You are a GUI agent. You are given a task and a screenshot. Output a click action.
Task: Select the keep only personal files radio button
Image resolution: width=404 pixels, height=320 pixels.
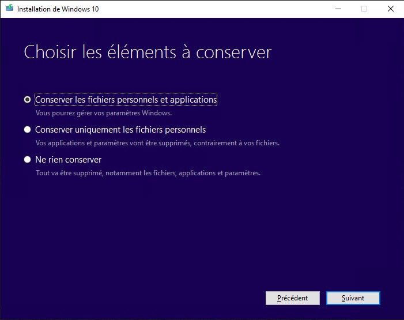(27, 130)
